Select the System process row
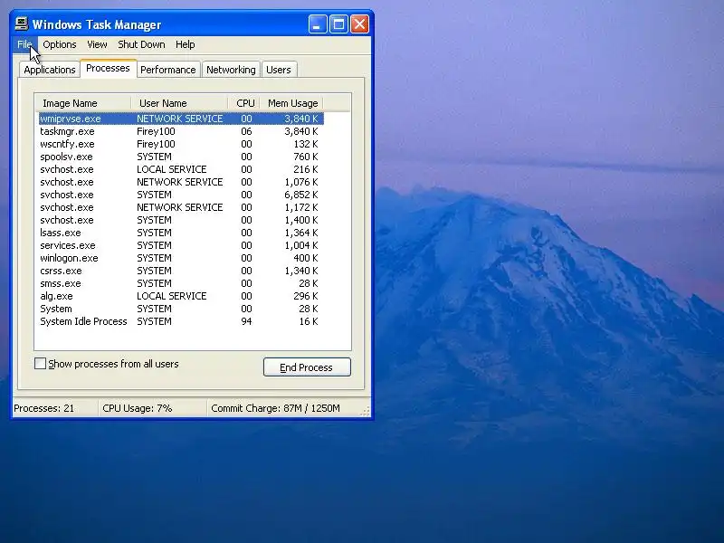This screenshot has height=543, width=724. [181, 309]
